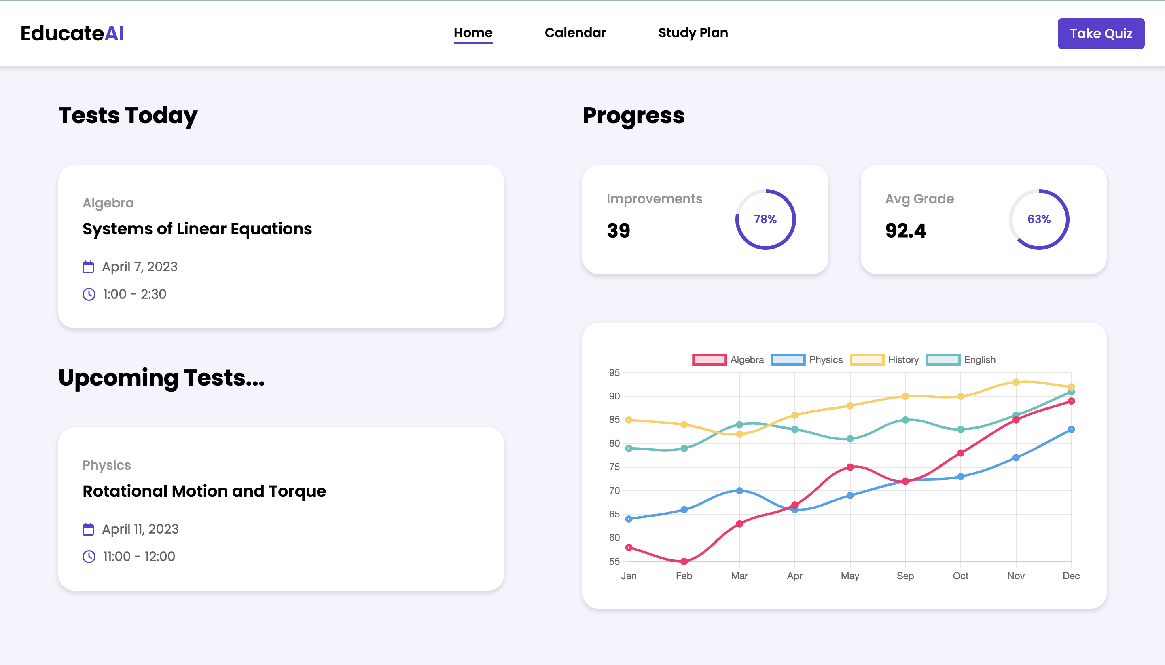Click the calendar icon beside April 7, 2023
The width and height of the screenshot is (1165, 665).
(x=88, y=267)
